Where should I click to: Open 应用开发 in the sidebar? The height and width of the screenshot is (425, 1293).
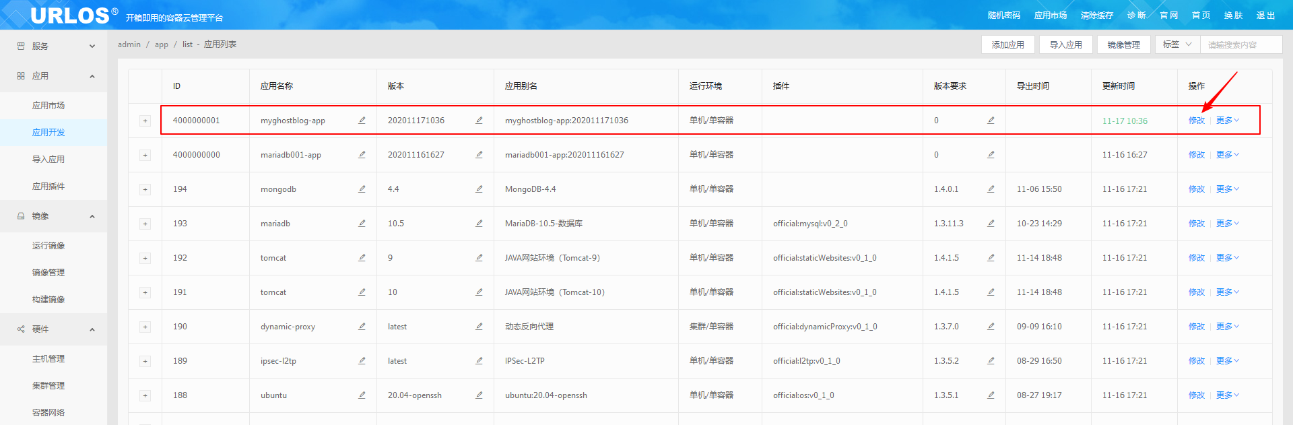[x=48, y=133]
